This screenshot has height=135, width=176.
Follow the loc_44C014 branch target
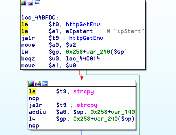[x=83, y=59]
